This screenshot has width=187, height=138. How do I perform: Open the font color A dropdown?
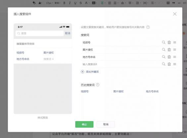(87, 3)
